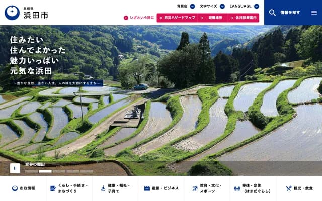Viewport: 322px width, 201px height.
Task: Click the people icon for 移住・定住
Action: pyautogui.click(x=237, y=188)
